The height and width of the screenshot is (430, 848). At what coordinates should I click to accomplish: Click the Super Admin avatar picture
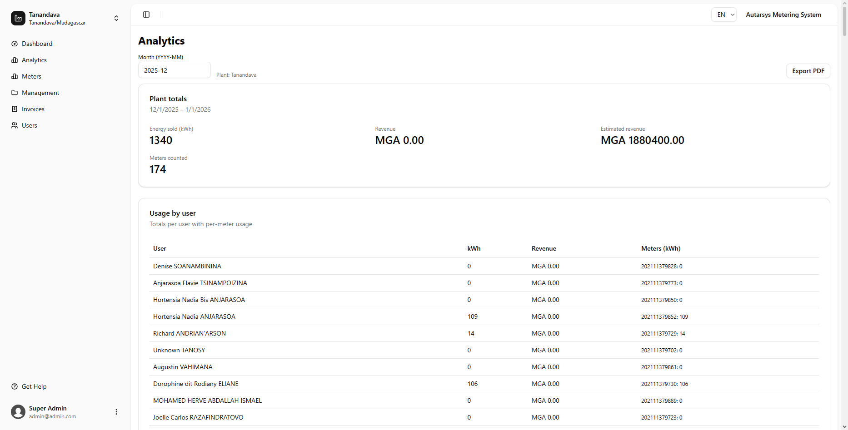[x=18, y=412]
